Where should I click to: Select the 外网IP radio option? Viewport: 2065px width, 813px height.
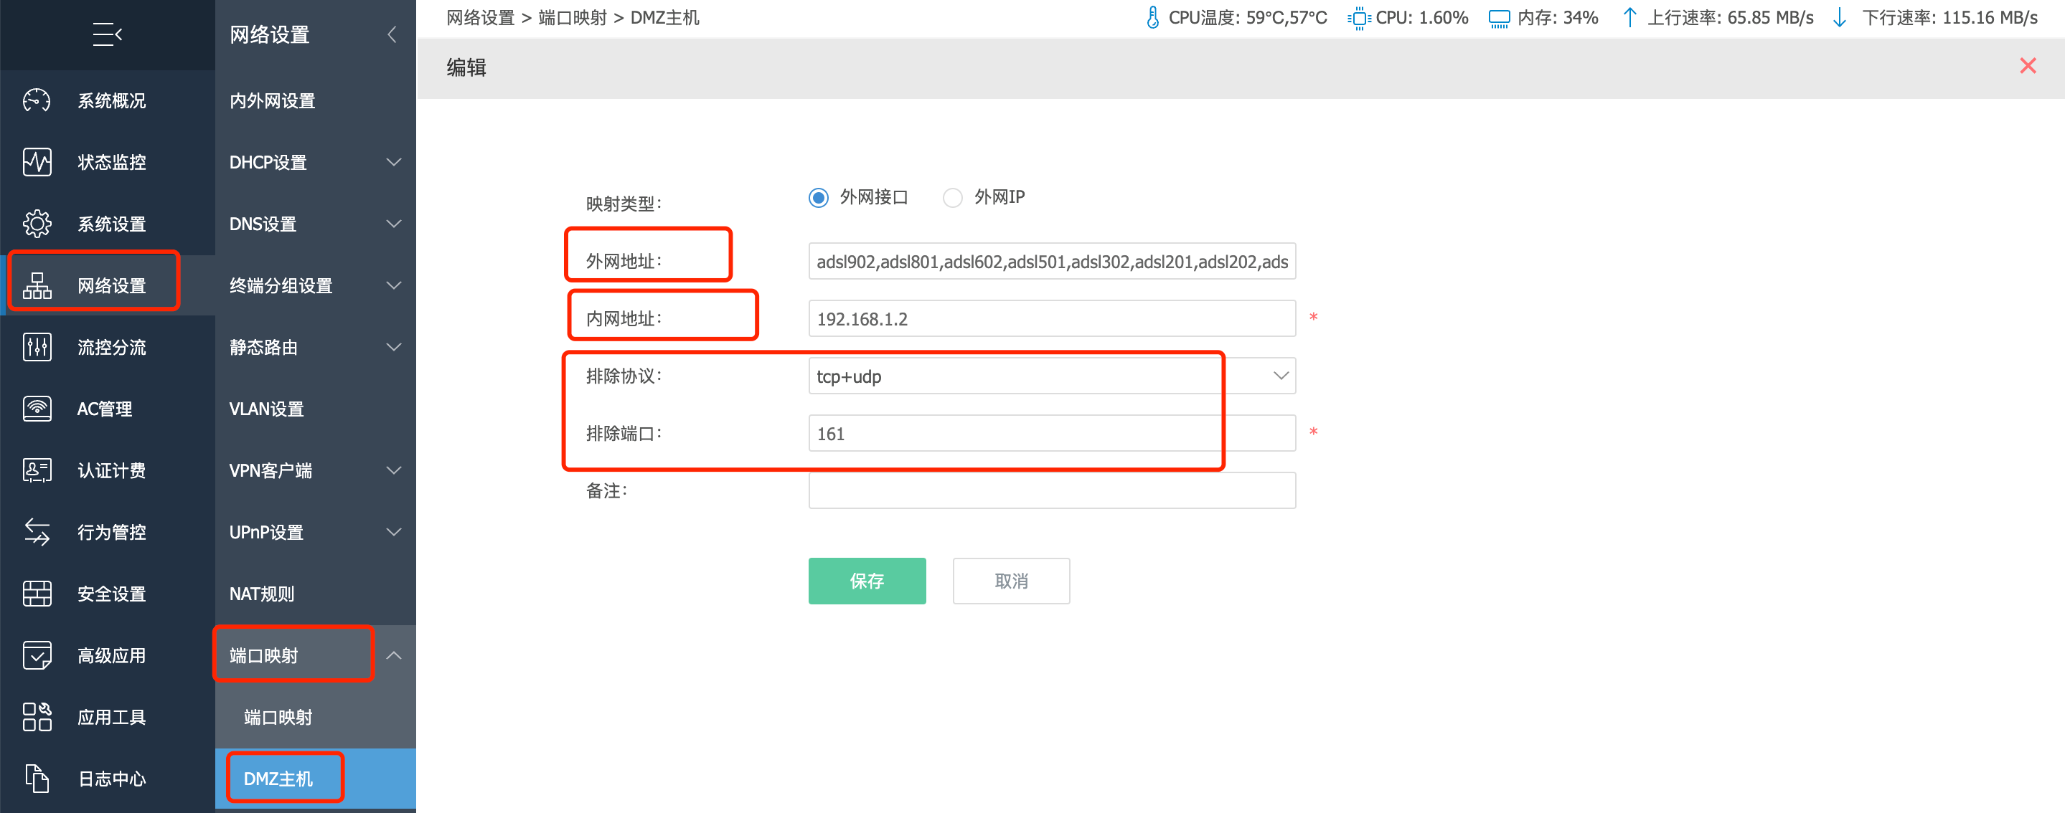pos(952,198)
